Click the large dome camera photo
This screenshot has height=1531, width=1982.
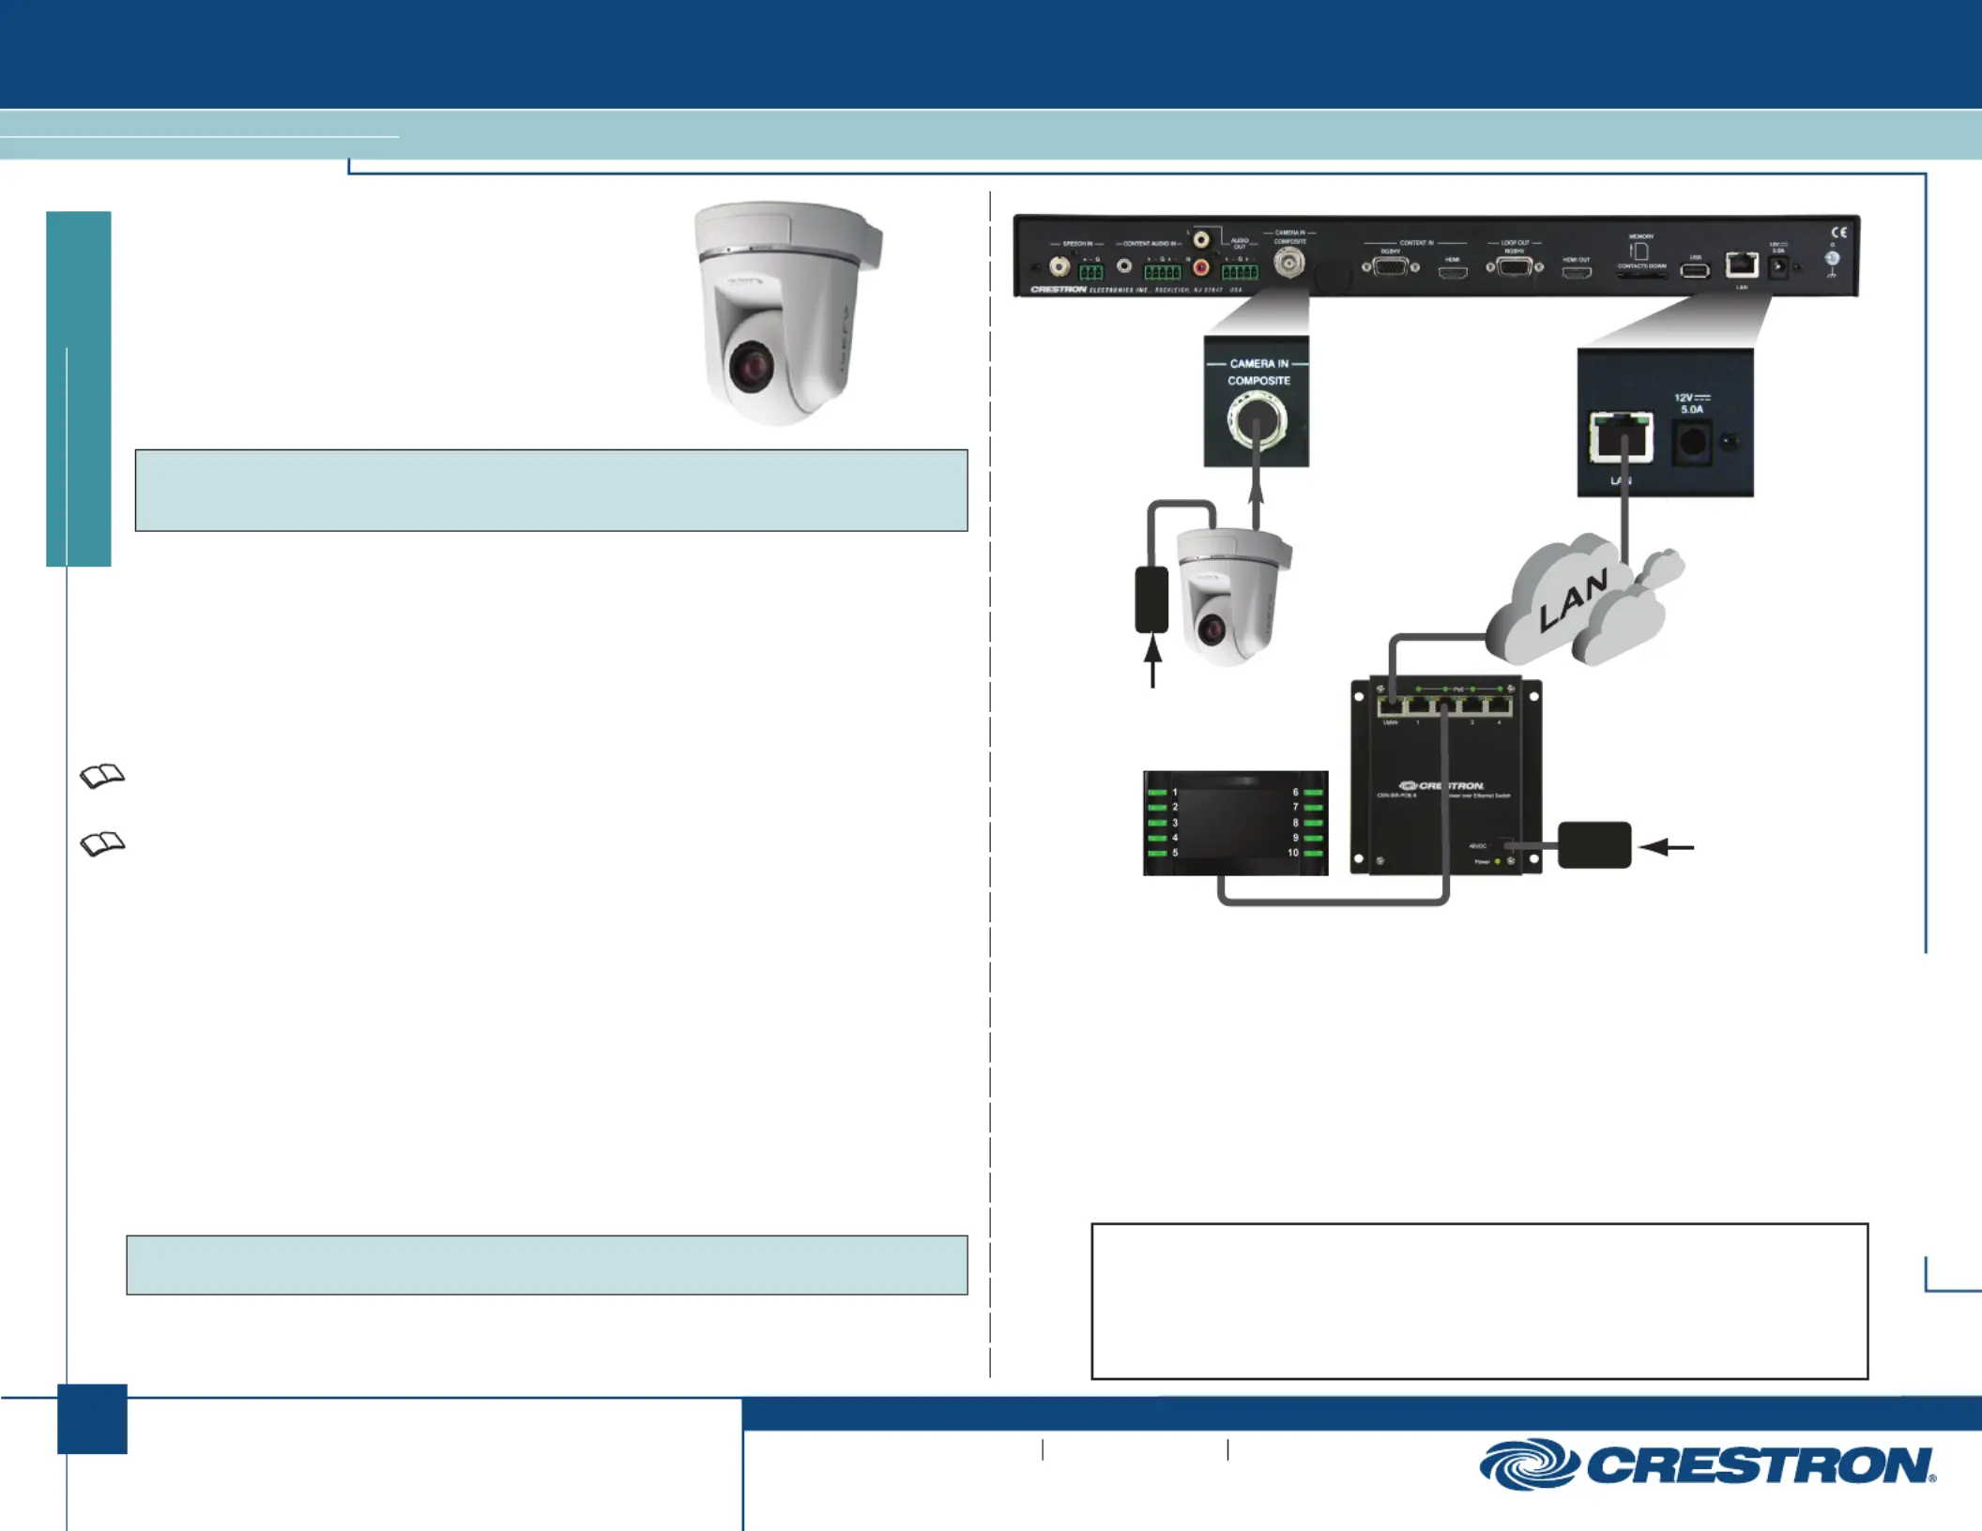point(786,312)
